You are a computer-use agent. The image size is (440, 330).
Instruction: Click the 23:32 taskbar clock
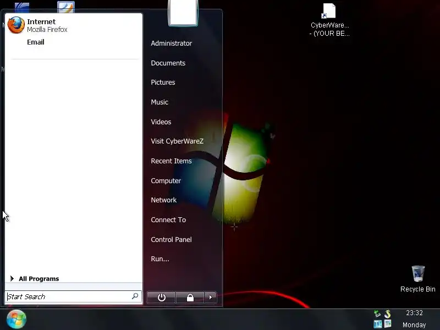click(x=414, y=313)
